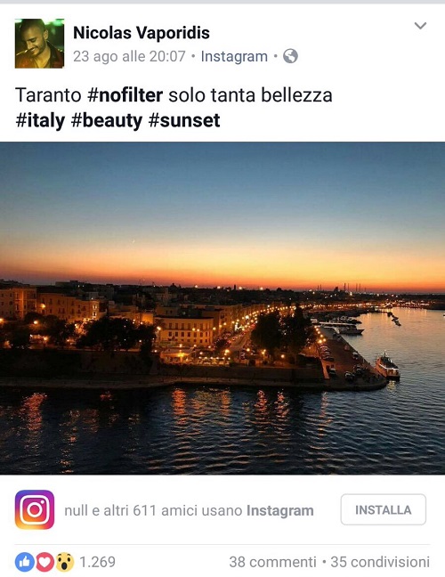This screenshot has height=577, width=445.
Task: Open friends using Instagram text
Action: coord(189,511)
